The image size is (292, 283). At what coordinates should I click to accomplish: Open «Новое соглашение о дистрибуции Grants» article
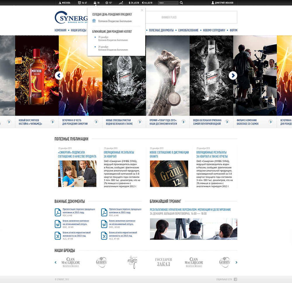coord(169,154)
